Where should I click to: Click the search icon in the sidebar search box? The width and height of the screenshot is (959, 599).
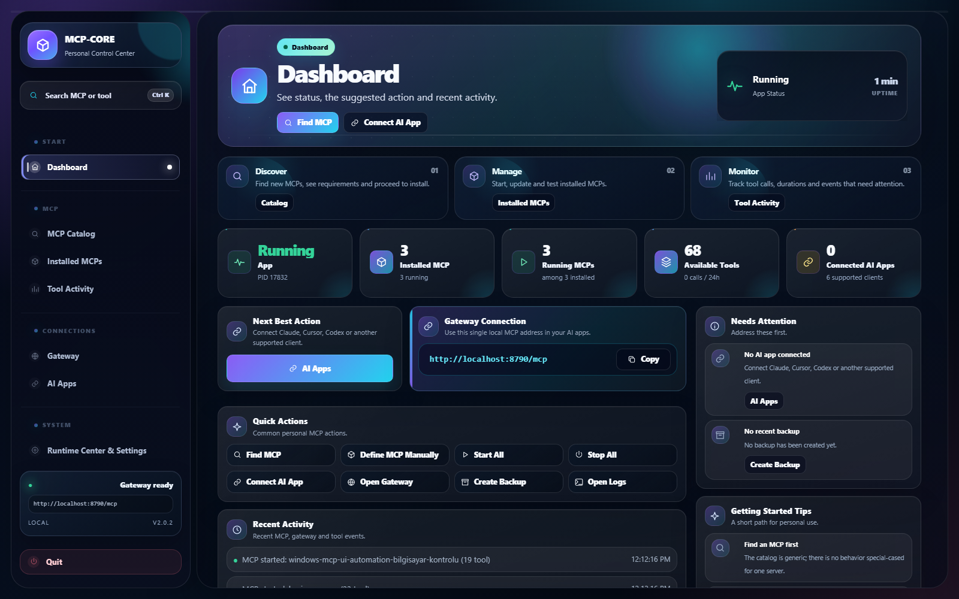coord(34,95)
